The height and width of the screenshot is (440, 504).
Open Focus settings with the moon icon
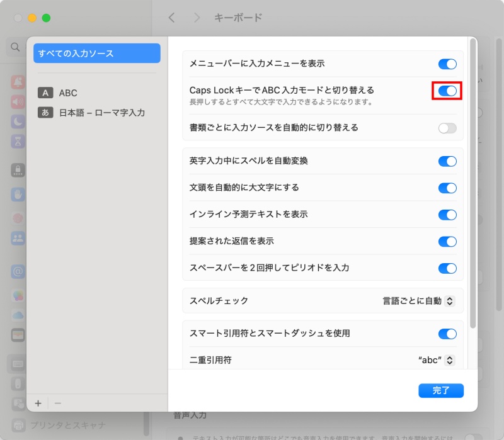click(17, 121)
